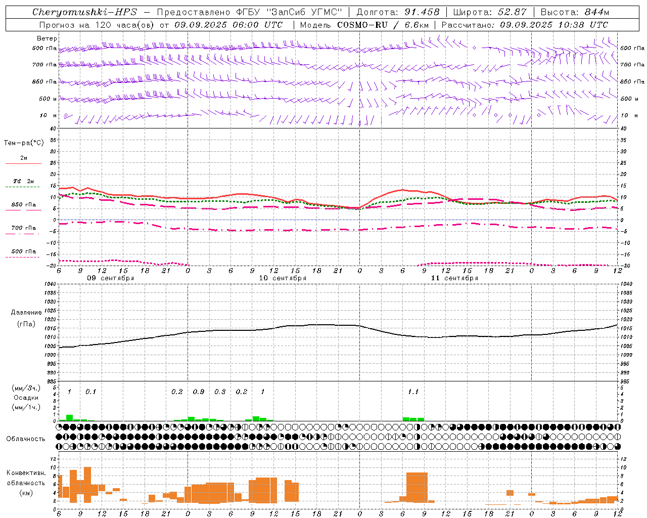Click the 'Осадки' precipitation label

pos(26,398)
